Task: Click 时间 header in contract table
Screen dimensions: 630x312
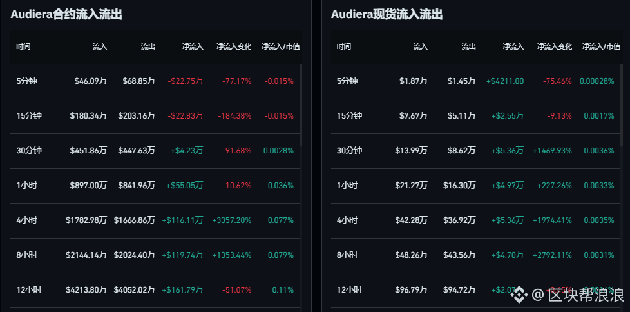Action: tap(23, 46)
